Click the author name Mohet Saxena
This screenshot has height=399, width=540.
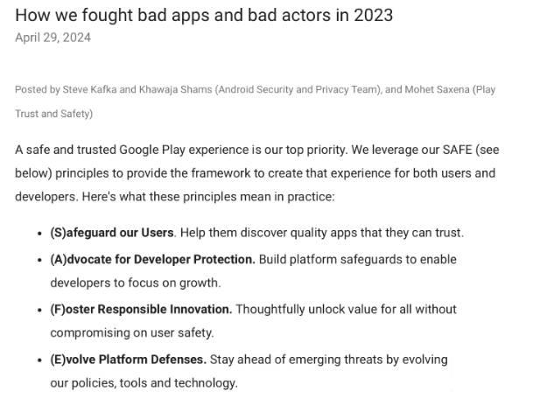tap(437, 89)
